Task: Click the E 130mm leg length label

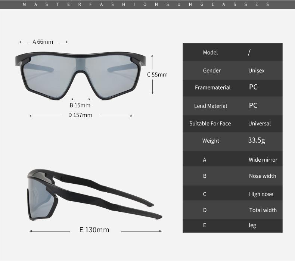Action: [94, 230]
